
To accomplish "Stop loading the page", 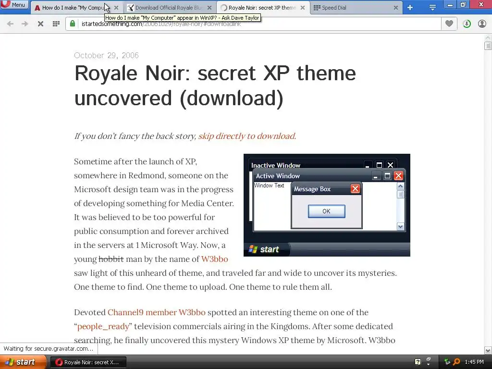I will (x=40, y=24).
